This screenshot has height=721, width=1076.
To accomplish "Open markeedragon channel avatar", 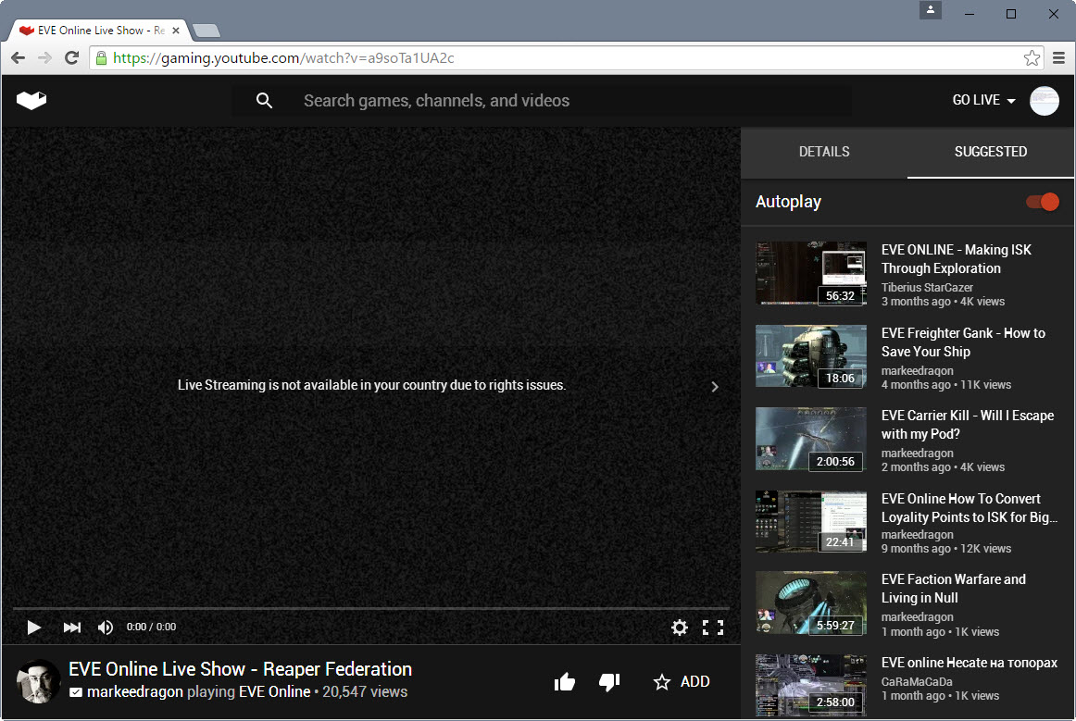I will tap(39, 681).
